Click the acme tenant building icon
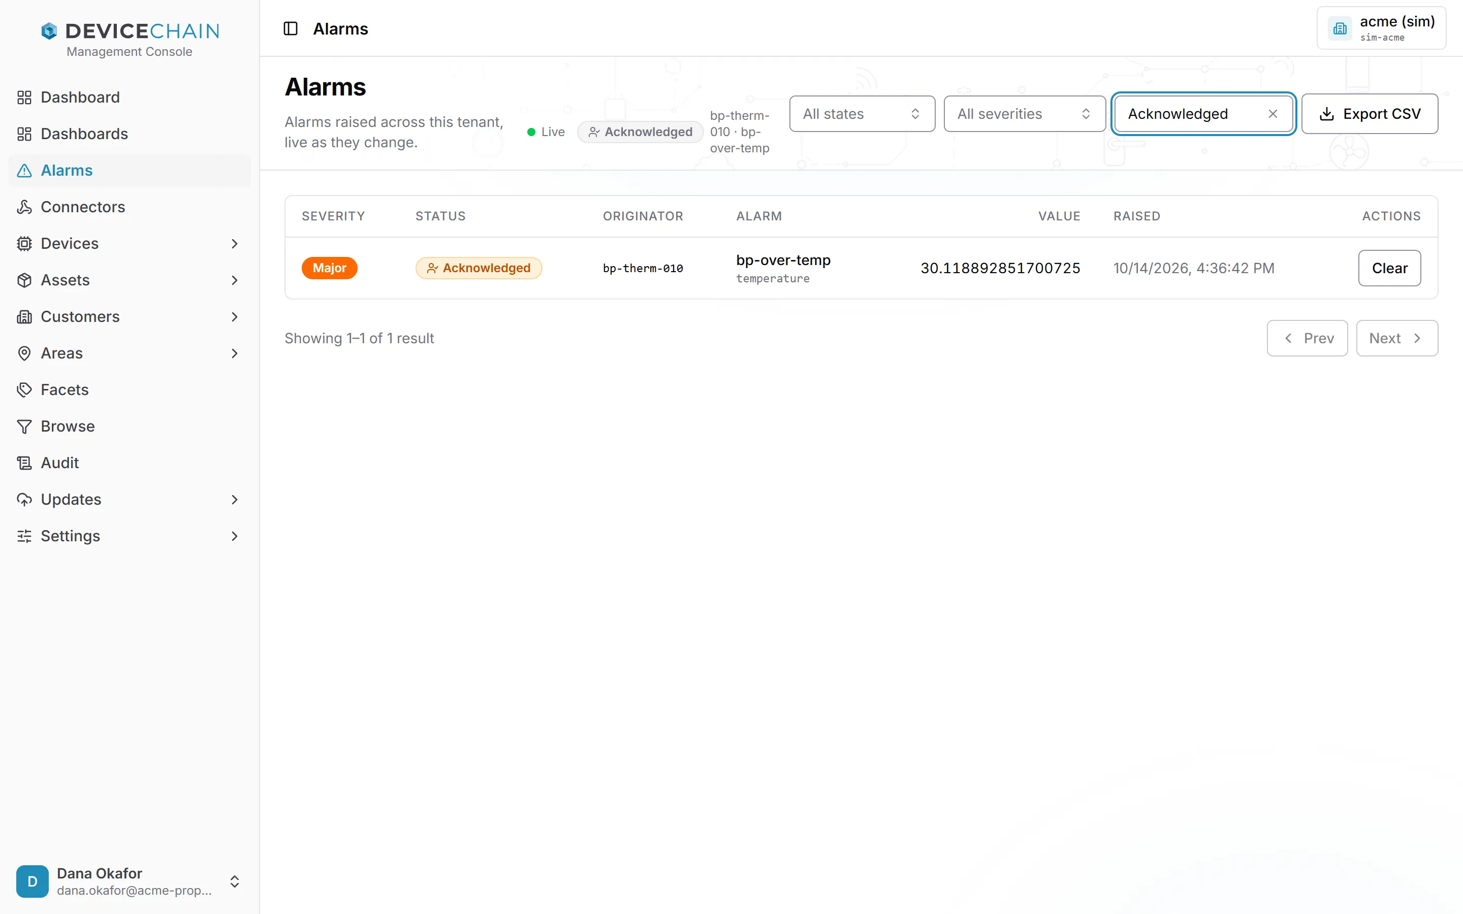The height and width of the screenshot is (914, 1463). click(x=1340, y=28)
